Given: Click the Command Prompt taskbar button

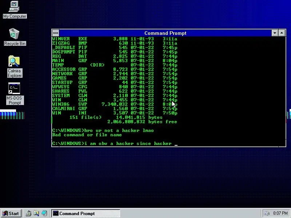Looking at the screenshot, I should point(86,213).
